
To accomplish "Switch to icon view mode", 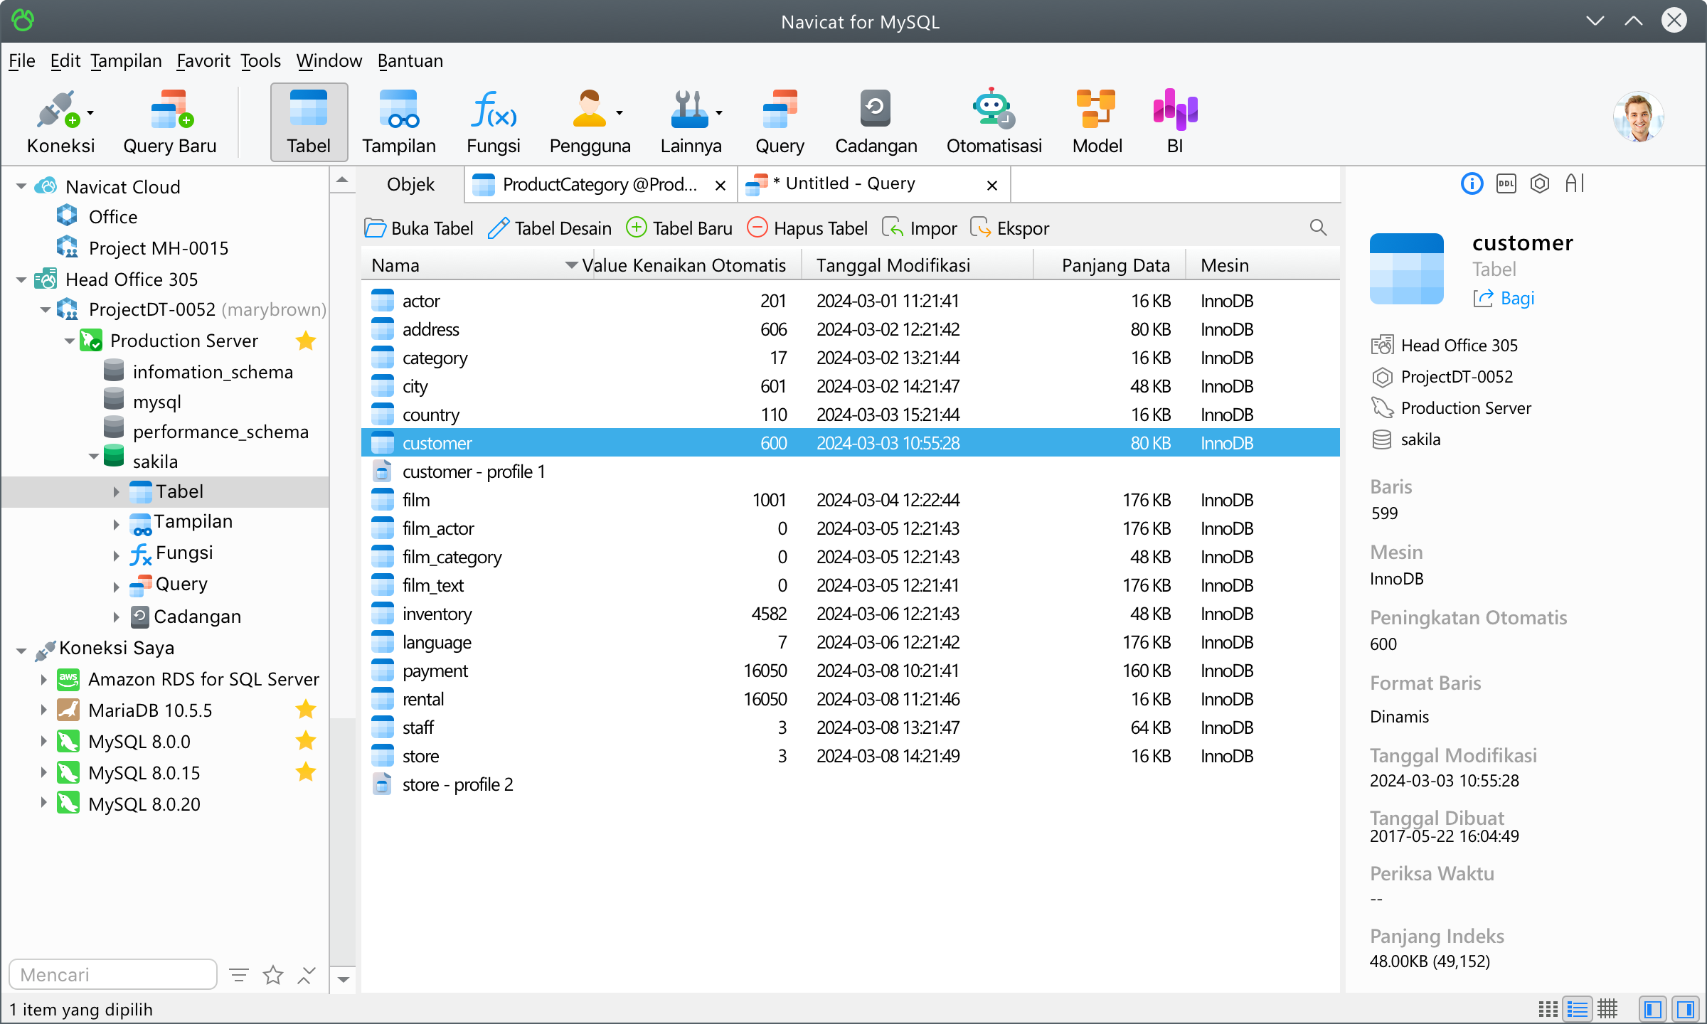I will (x=1548, y=1008).
